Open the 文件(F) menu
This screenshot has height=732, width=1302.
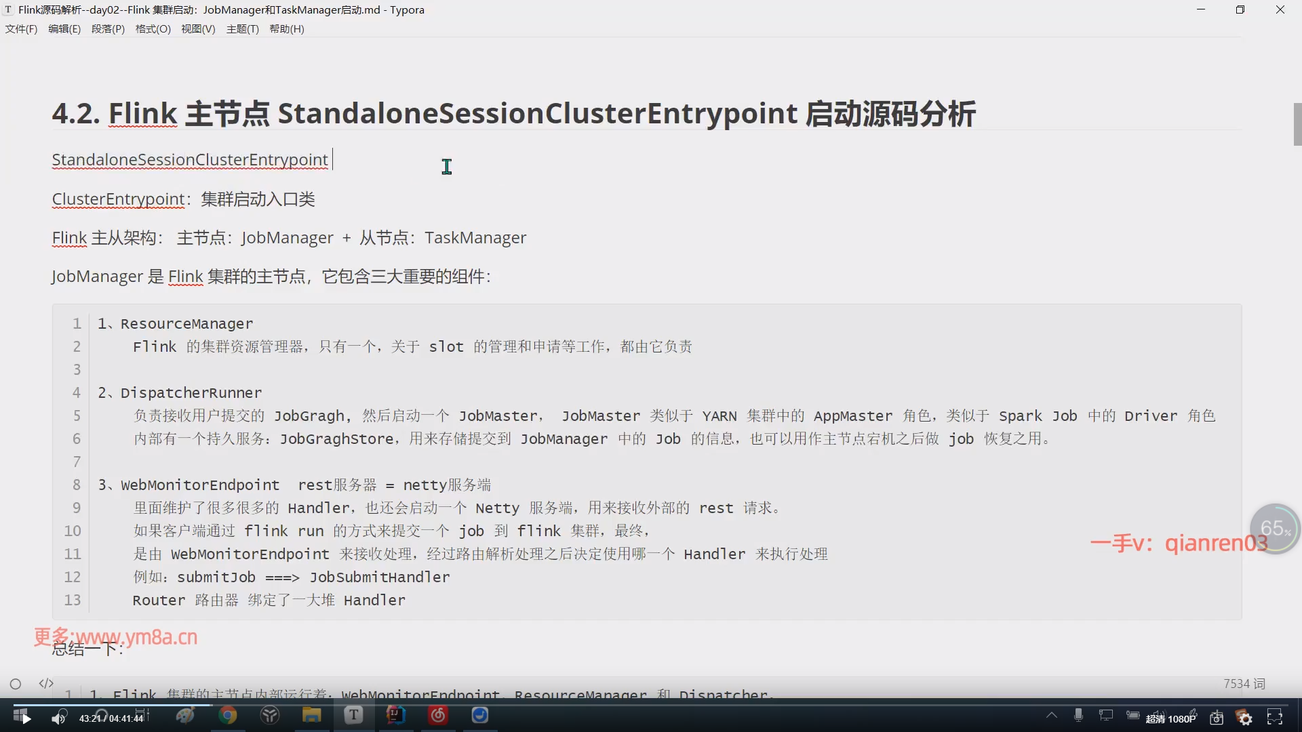pyautogui.click(x=21, y=29)
